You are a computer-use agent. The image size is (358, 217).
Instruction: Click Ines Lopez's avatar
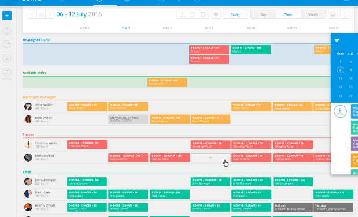[x=28, y=194]
